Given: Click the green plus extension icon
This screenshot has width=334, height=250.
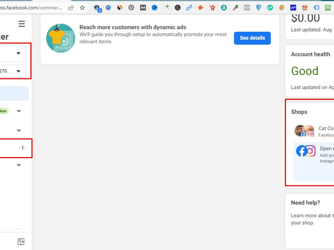Looking at the screenshot, I should [x=167, y=7].
